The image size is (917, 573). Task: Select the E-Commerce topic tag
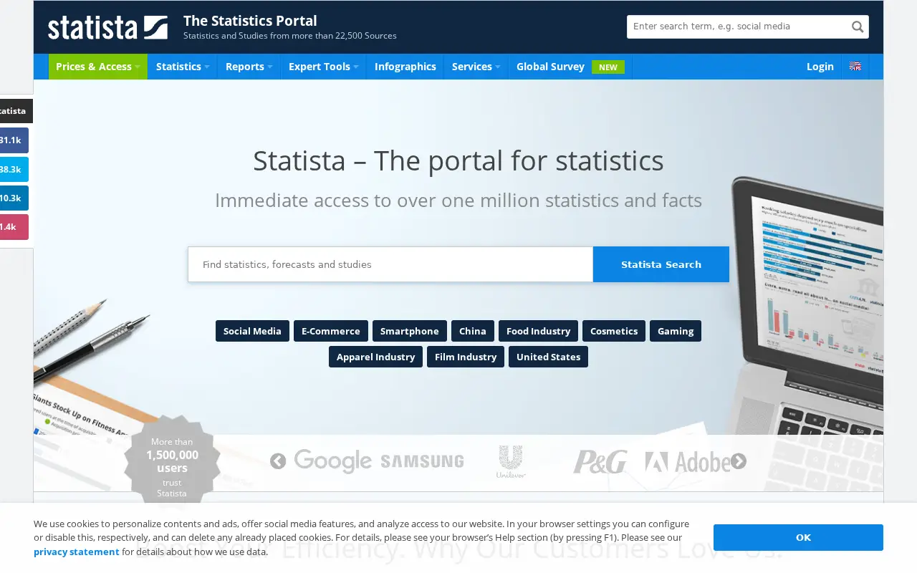click(x=331, y=331)
